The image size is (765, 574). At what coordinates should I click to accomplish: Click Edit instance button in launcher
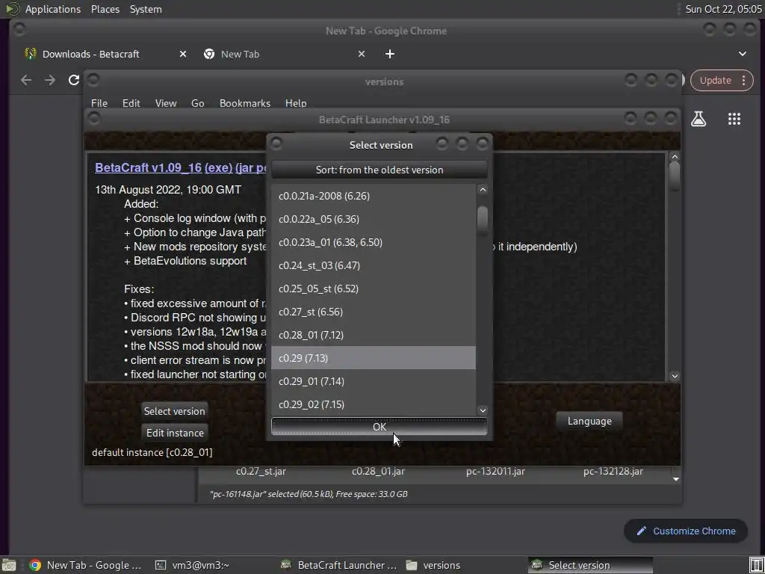point(175,433)
